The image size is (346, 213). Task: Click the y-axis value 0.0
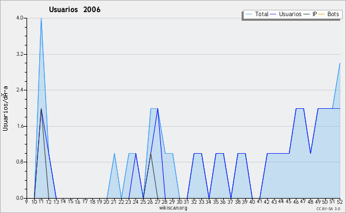20,198
